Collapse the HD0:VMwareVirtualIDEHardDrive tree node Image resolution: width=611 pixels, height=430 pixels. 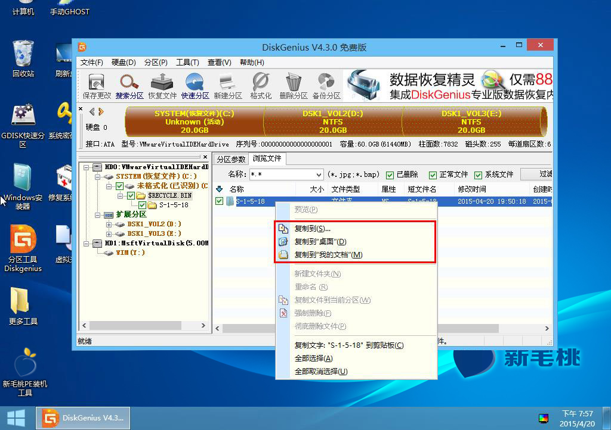[x=86, y=167]
